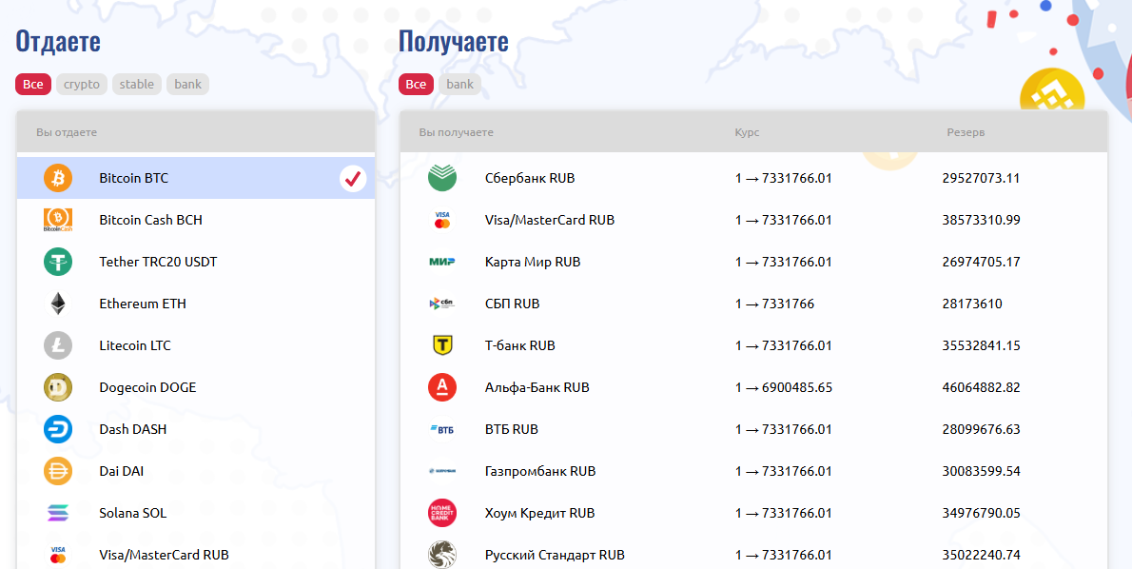Click the Карта Мир logo icon
This screenshot has width=1132, height=569.
(x=441, y=262)
